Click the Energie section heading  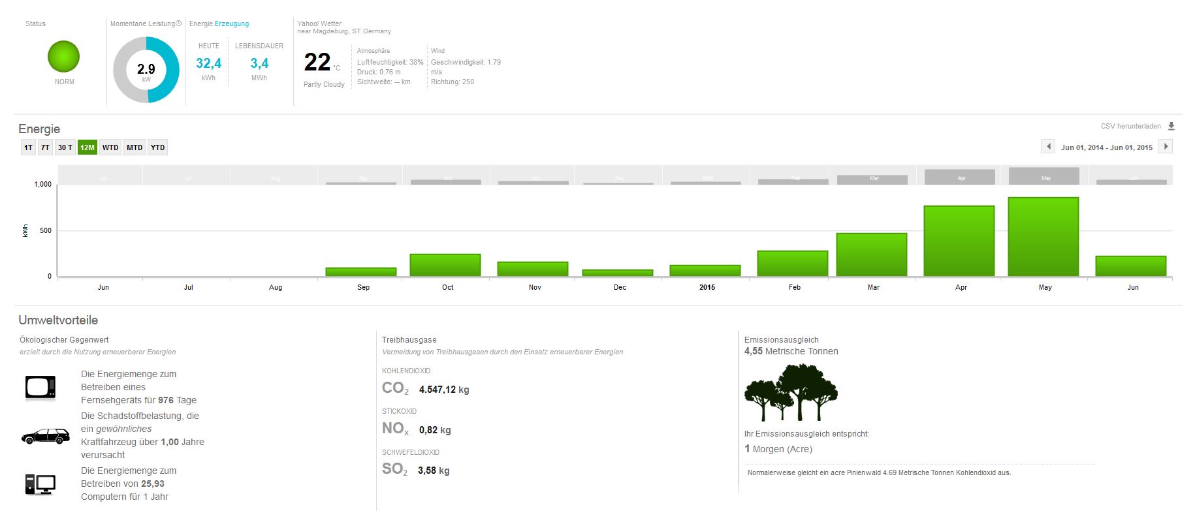pyautogui.click(x=39, y=129)
